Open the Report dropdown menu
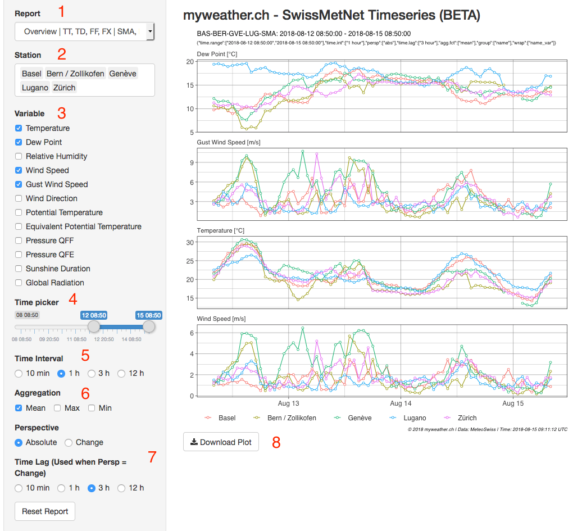The image size is (573, 531). point(80,32)
